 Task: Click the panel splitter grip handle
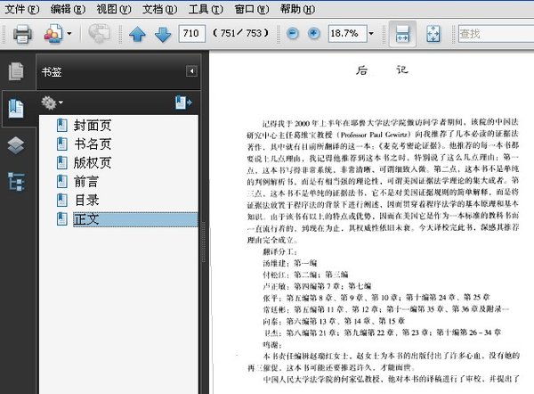[x=204, y=242]
